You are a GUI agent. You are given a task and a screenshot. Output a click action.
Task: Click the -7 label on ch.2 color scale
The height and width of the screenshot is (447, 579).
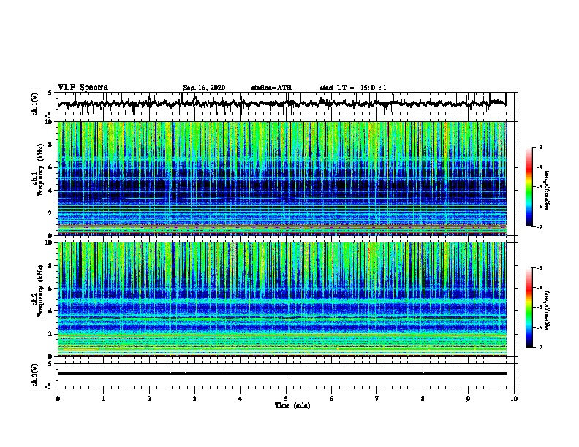[x=540, y=347]
